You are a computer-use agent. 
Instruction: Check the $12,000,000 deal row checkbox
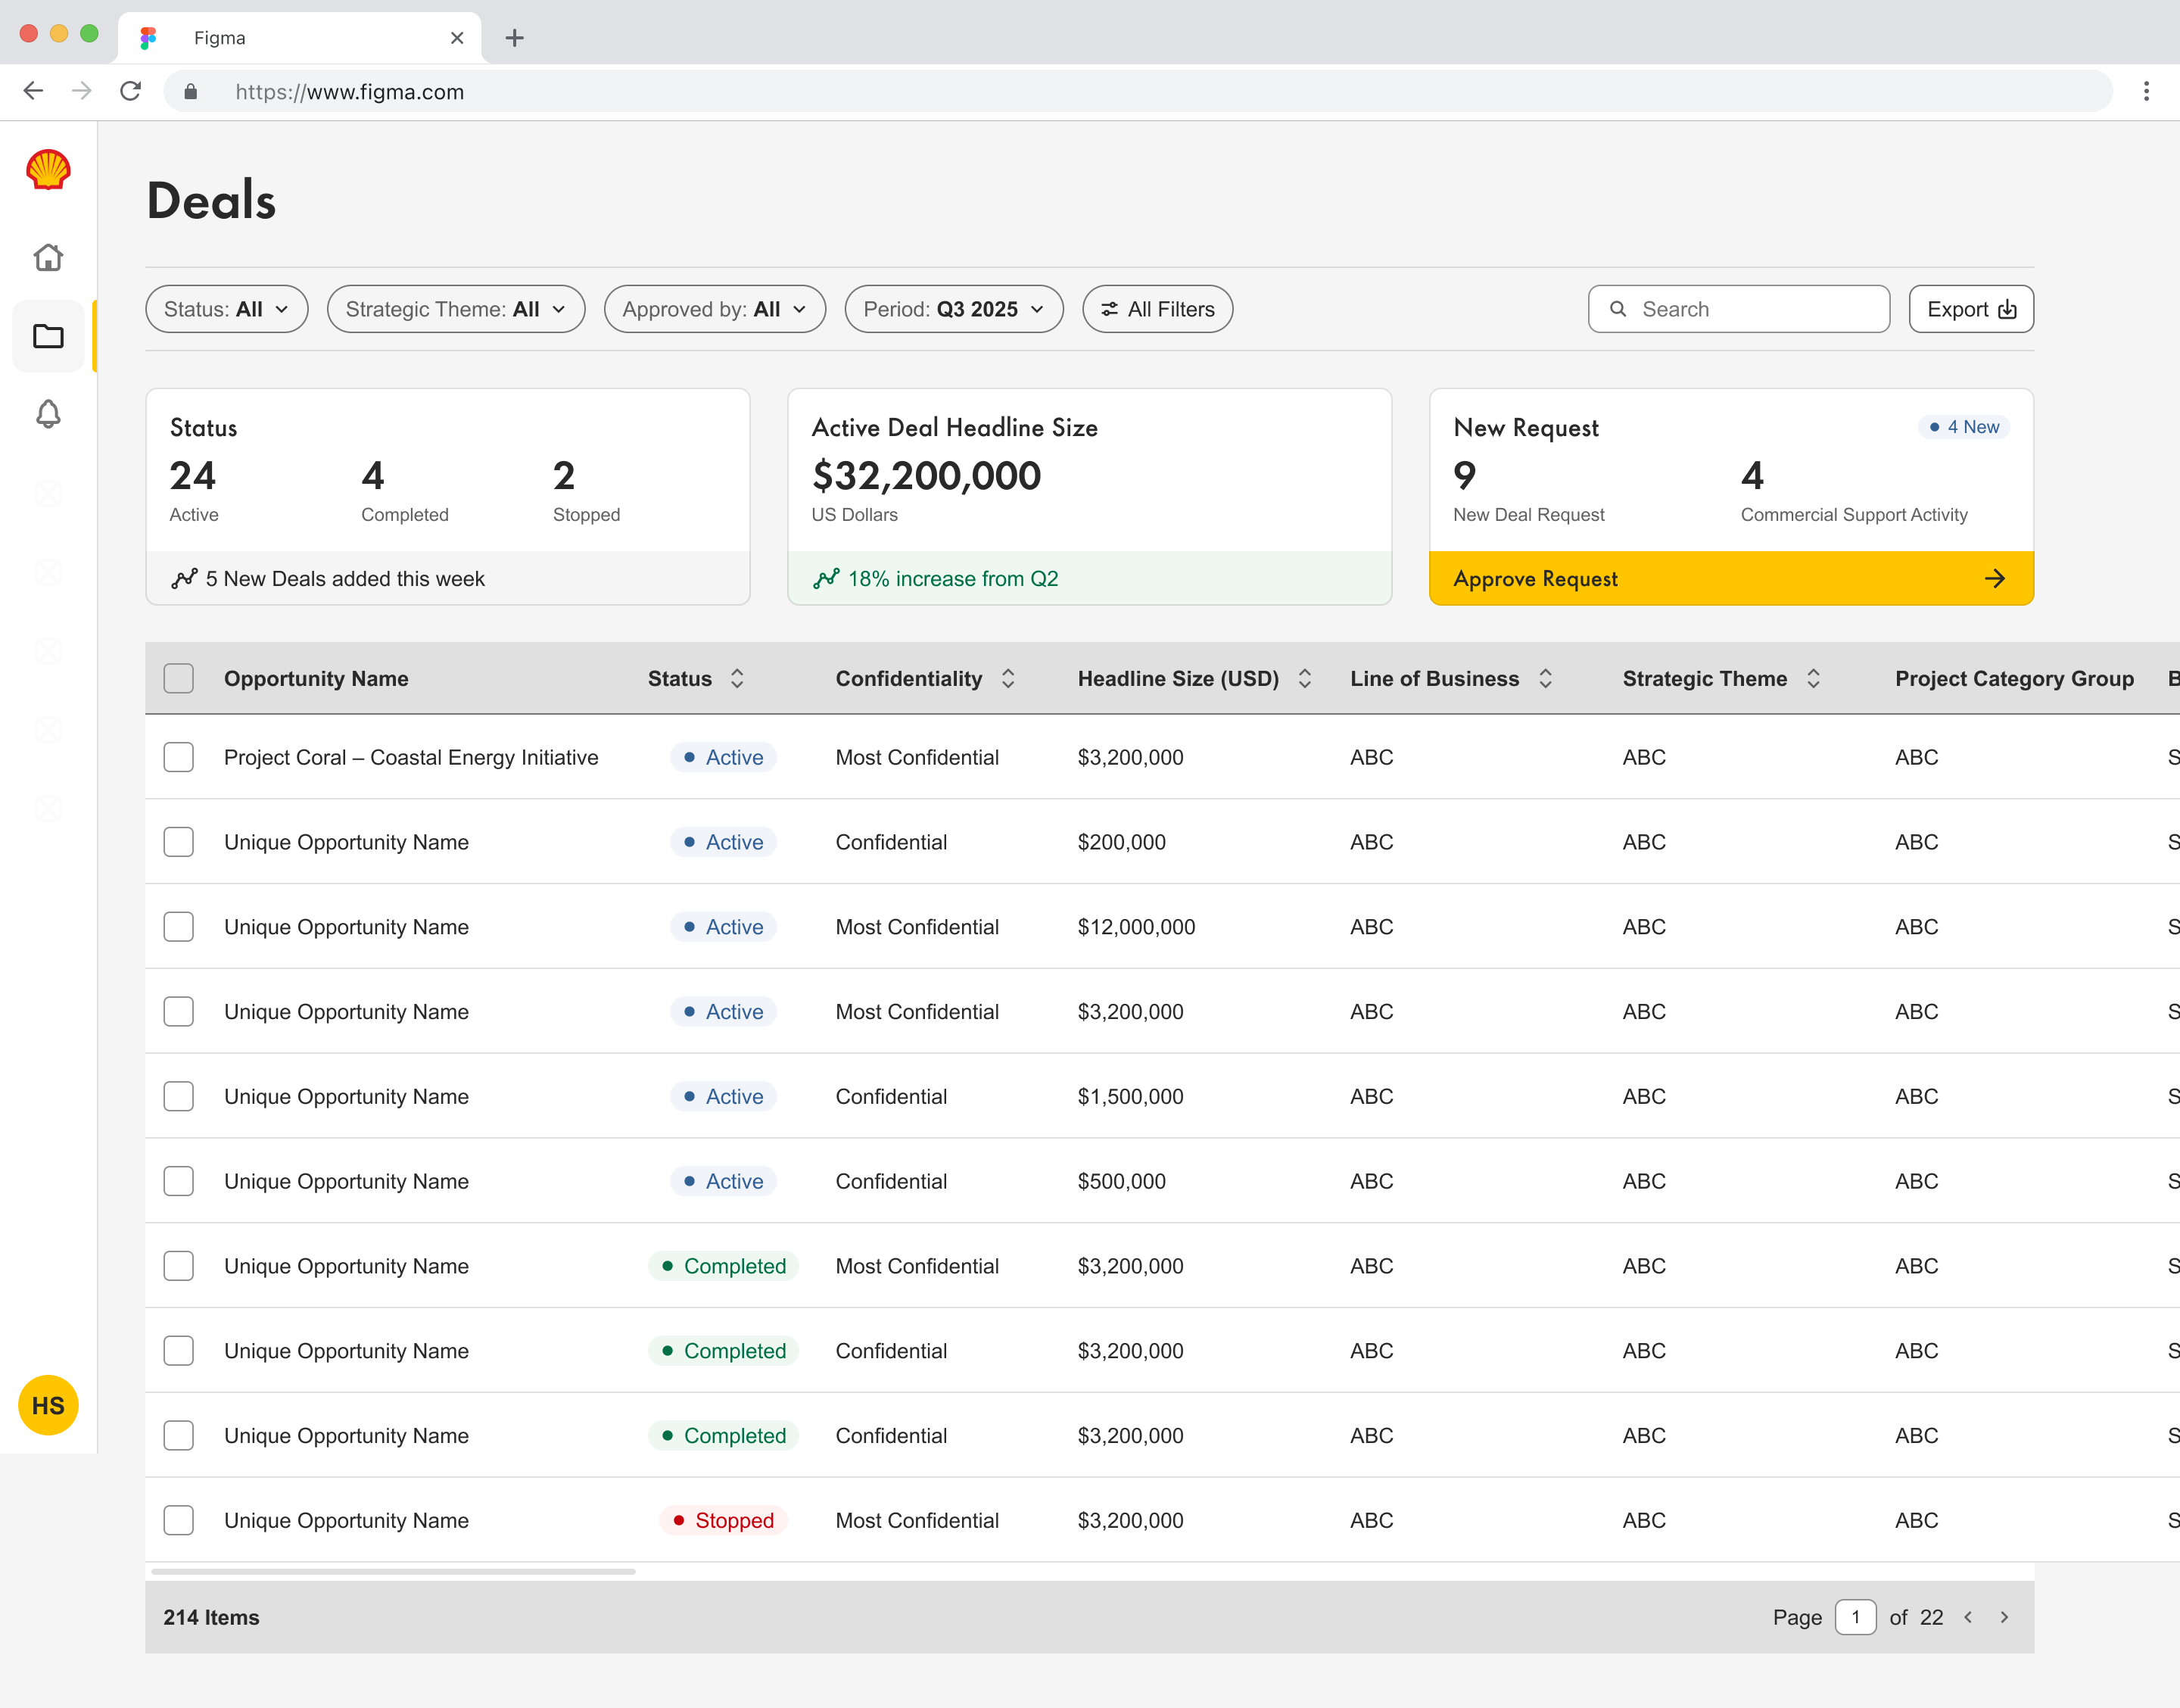[179, 927]
